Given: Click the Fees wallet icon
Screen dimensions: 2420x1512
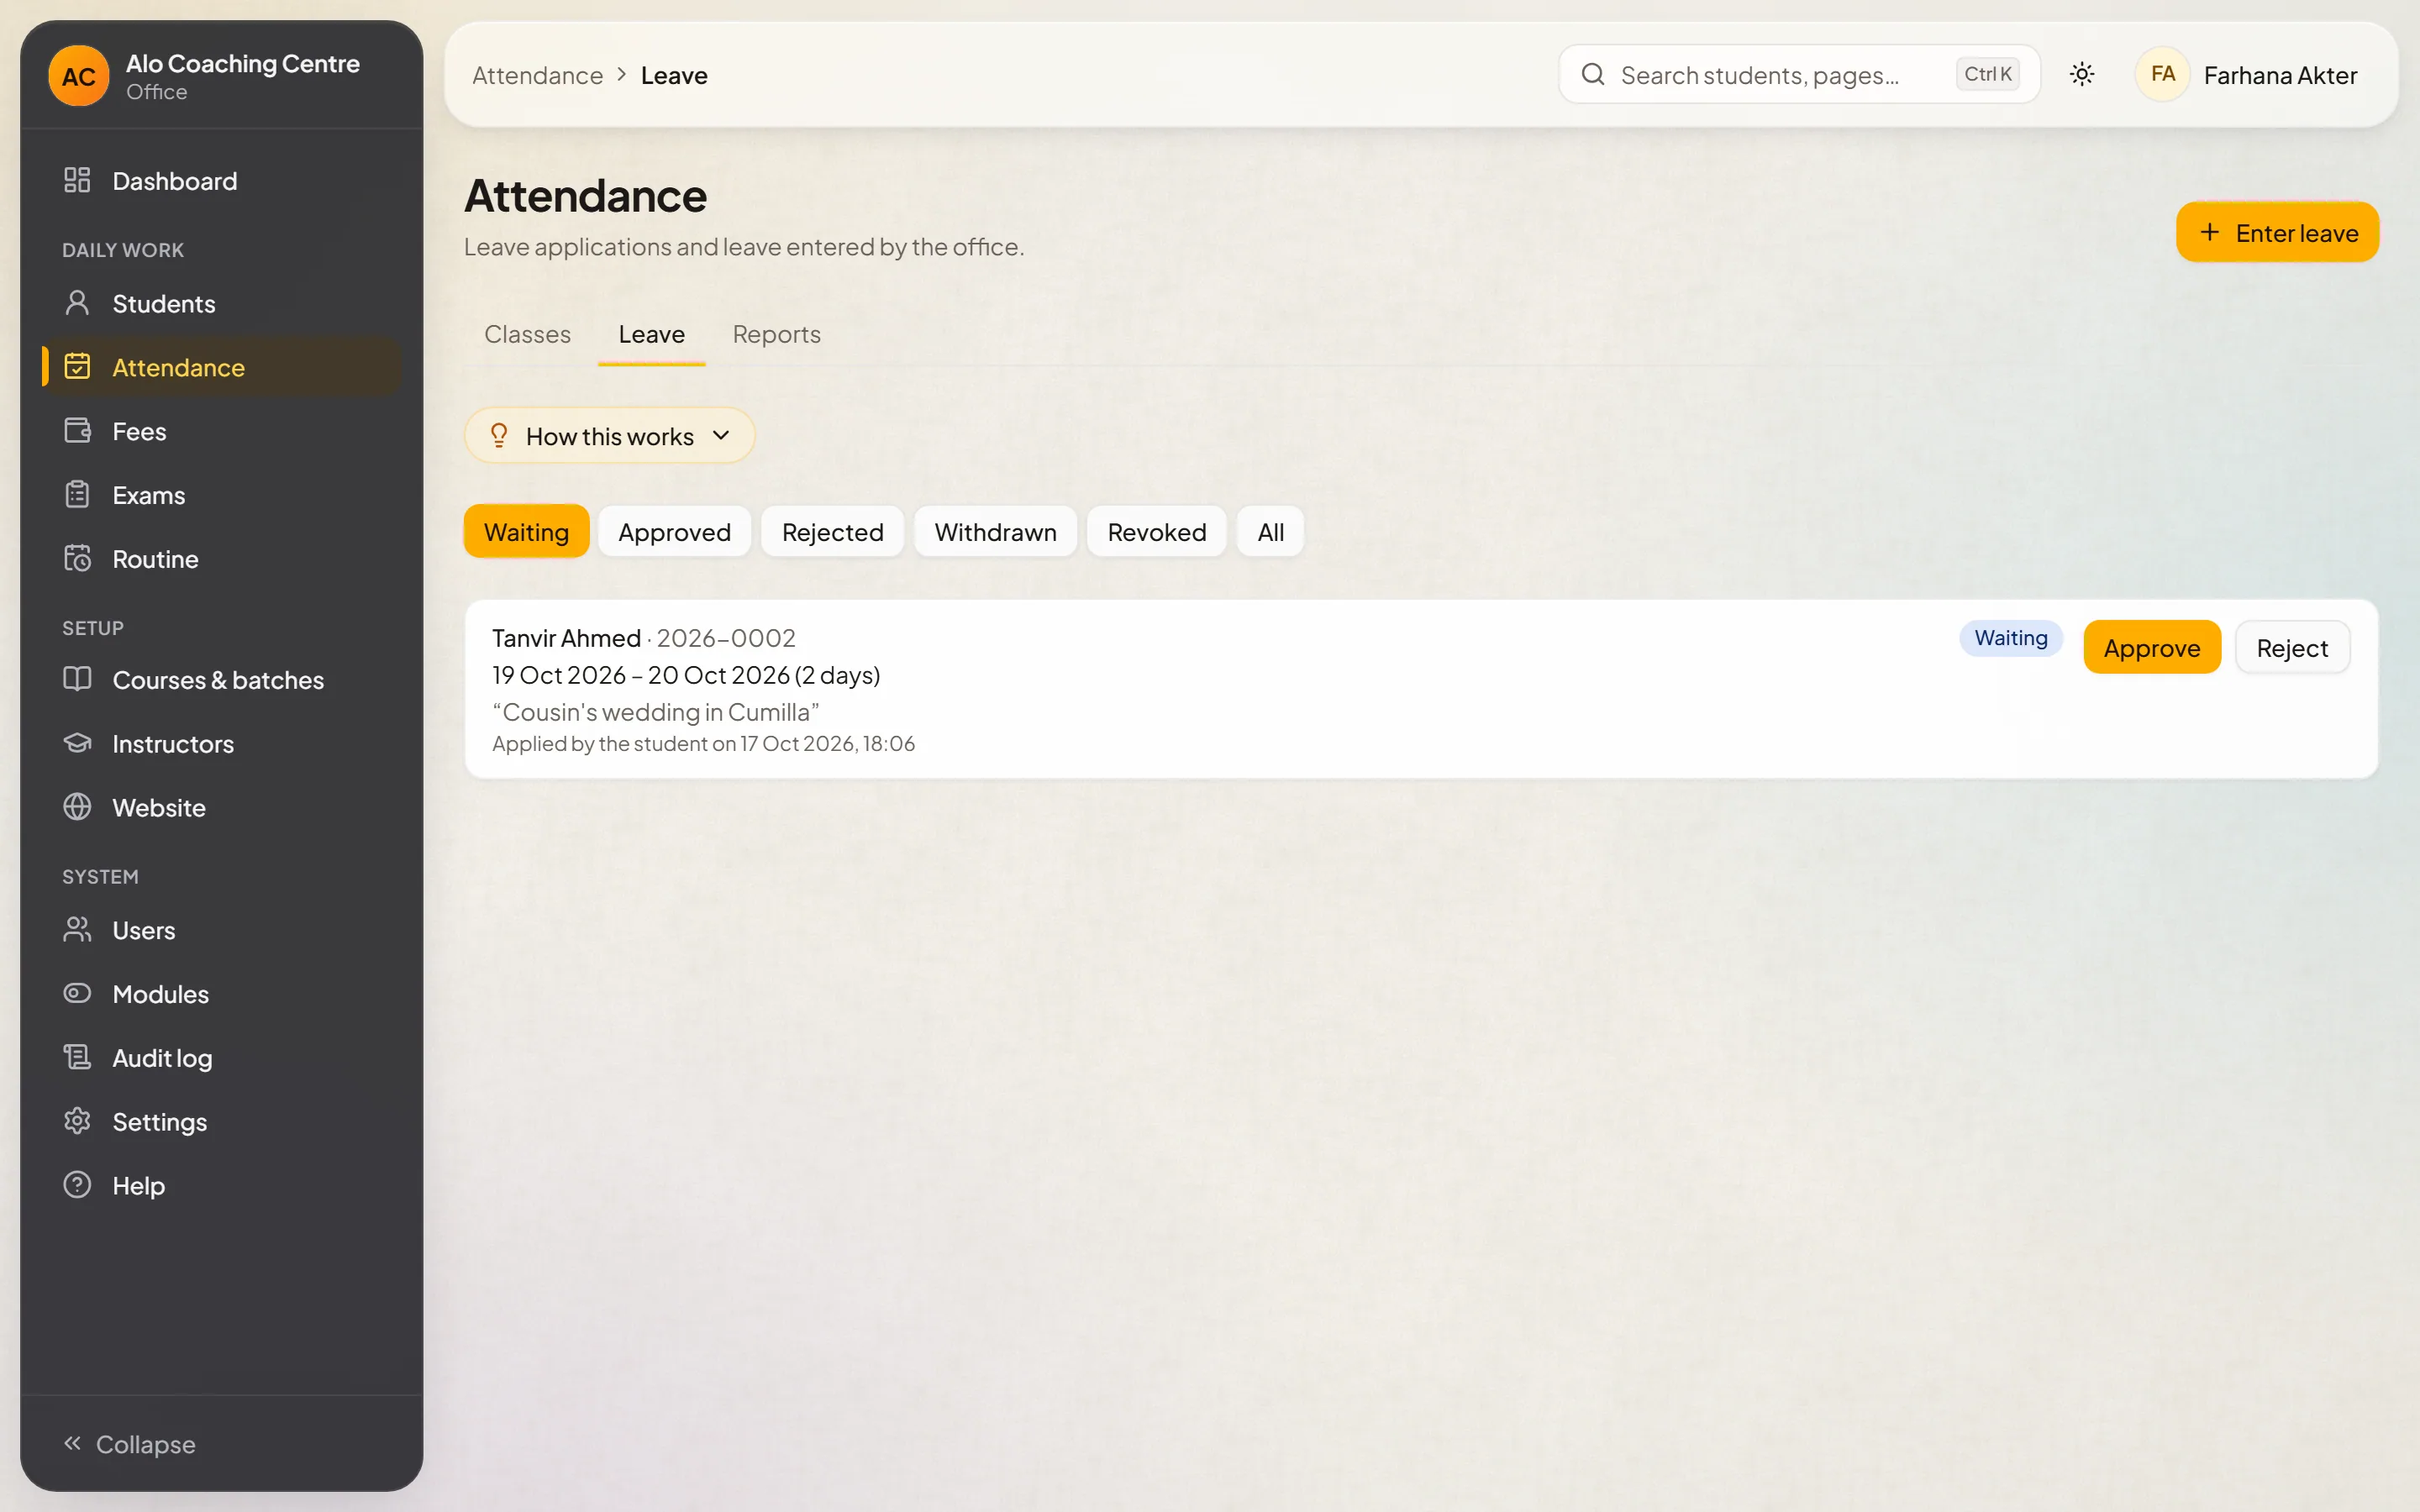Looking at the screenshot, I should 77,431.
